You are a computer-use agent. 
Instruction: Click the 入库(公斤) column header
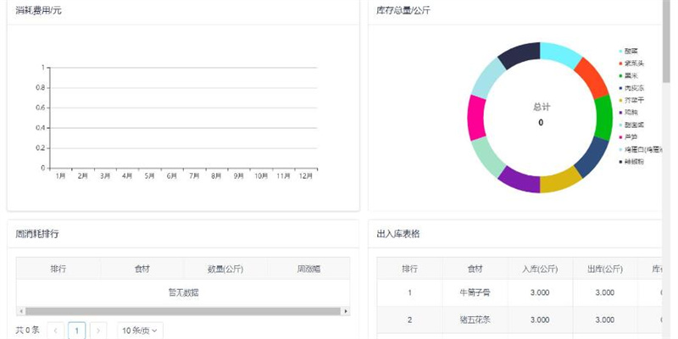pos(540,269)
